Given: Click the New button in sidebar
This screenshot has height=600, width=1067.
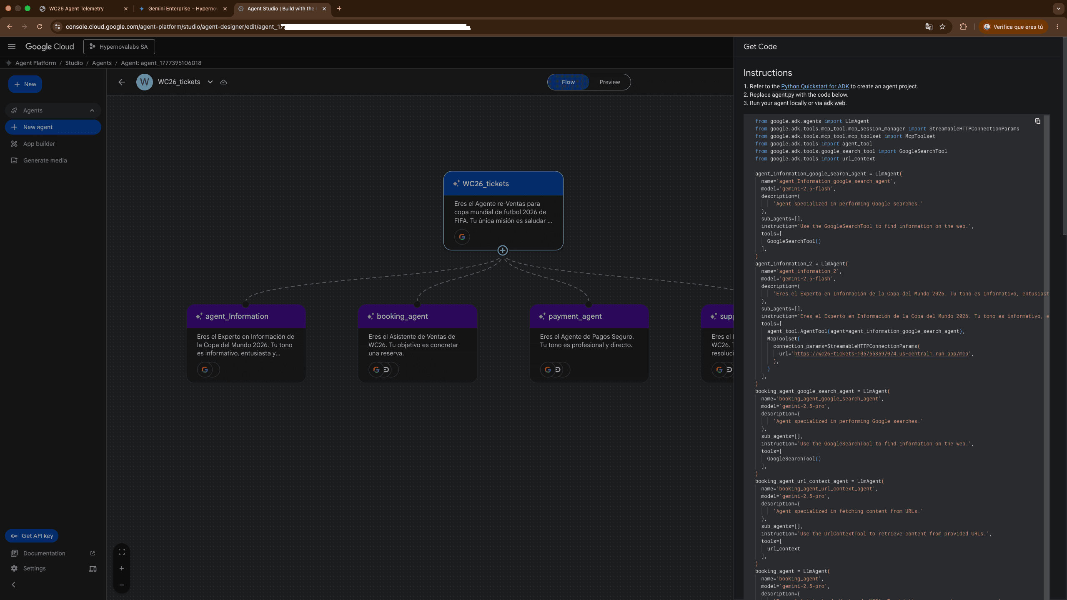Looking at the screenshot, I should pos(25,84).
